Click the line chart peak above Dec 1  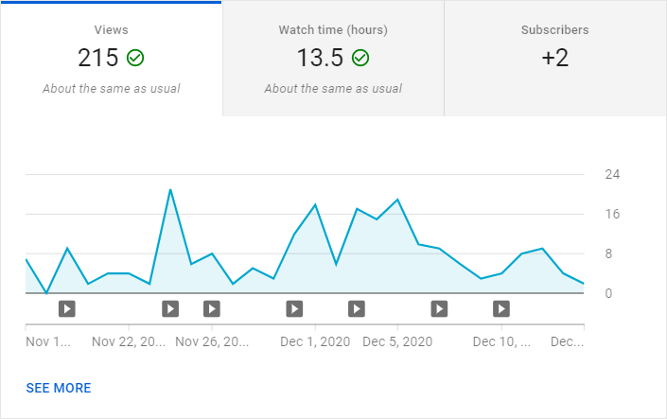click(315, 204)
